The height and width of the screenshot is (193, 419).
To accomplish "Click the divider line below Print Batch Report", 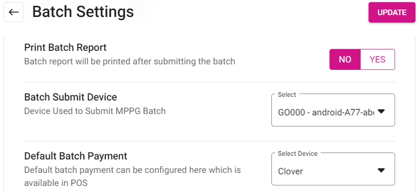I will coord(209,82).
